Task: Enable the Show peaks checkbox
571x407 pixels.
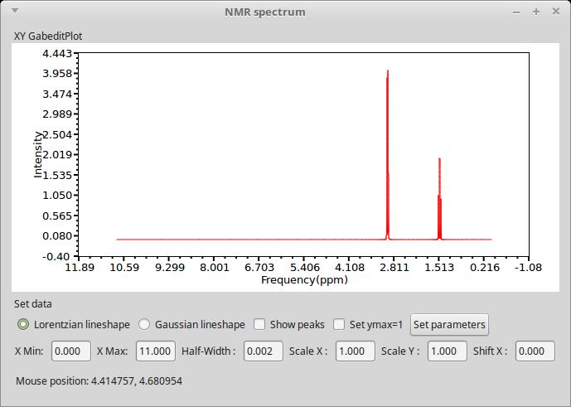Action: 259,324
